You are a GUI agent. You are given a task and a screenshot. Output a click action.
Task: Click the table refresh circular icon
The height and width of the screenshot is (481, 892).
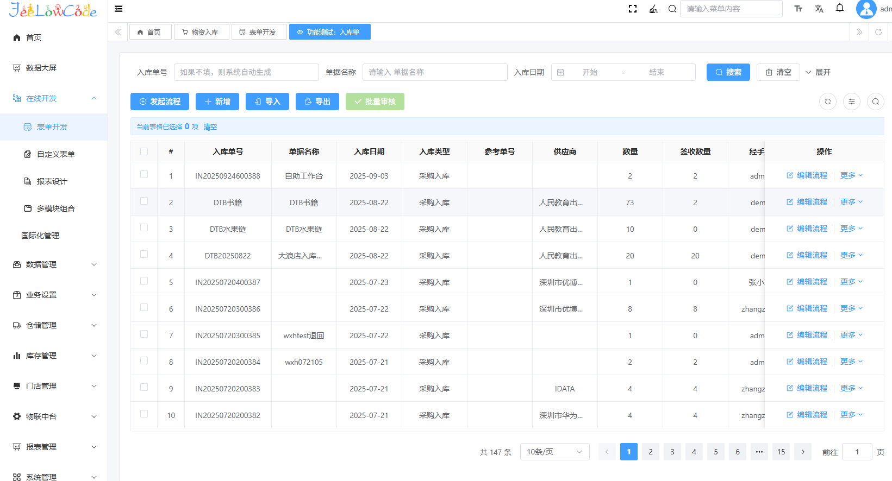[828, 102]
